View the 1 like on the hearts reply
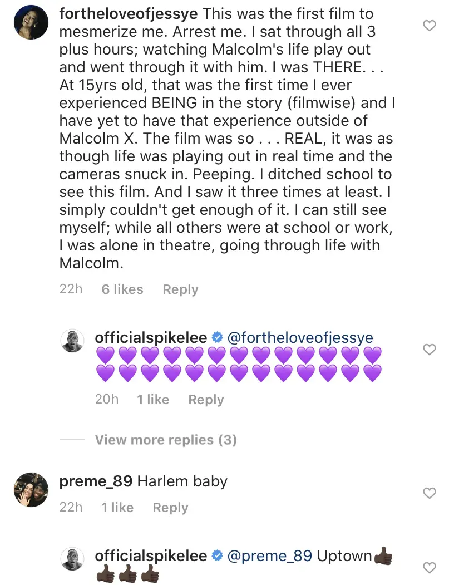This screenshot has height=585, width=459. tap(153, 400)
